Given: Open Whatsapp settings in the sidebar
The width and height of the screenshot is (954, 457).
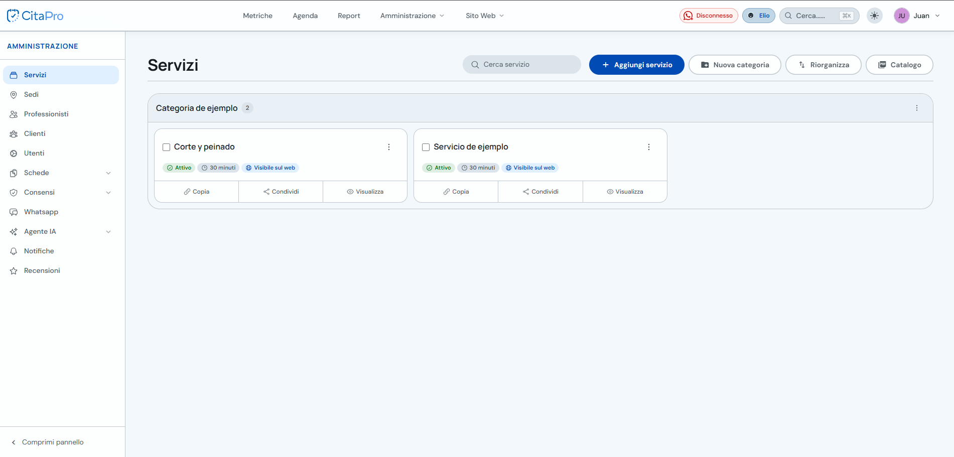Looking at the screenshot, I should [61, 212].
